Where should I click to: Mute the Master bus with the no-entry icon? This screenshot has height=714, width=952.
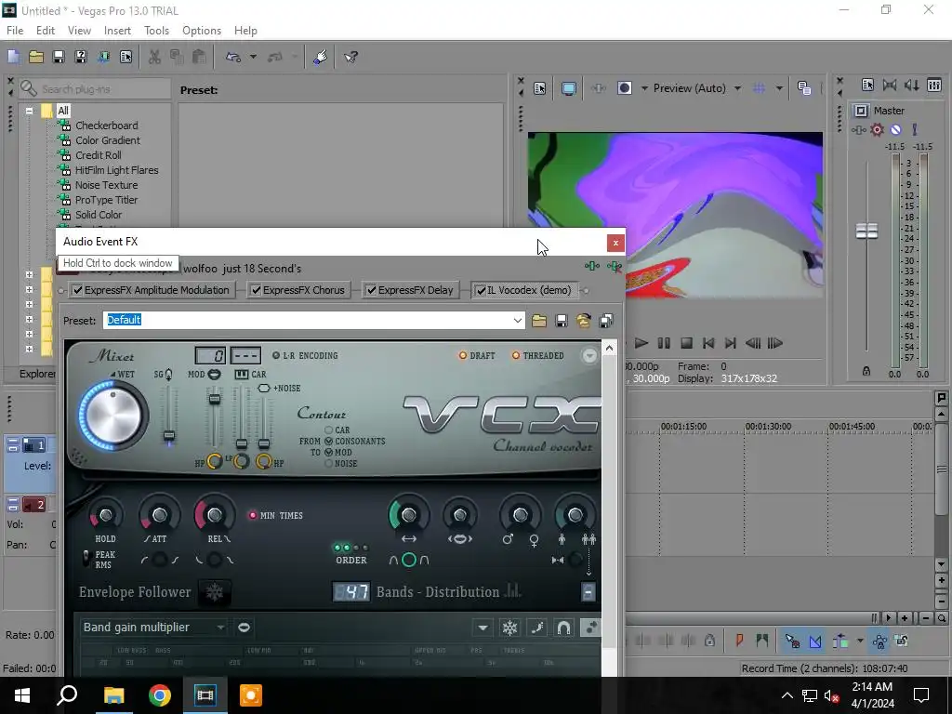coord(895,130)
